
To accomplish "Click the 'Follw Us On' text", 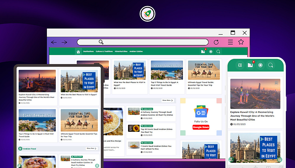I will click(201, 122).
